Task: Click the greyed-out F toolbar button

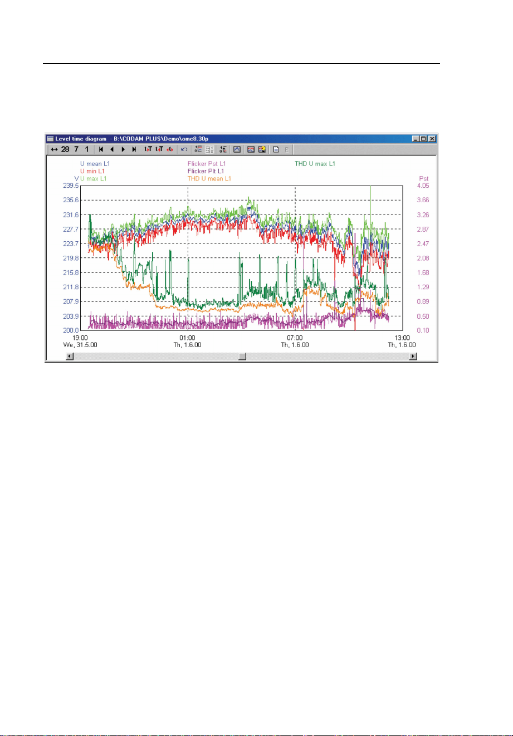Action: coord(287,149)
